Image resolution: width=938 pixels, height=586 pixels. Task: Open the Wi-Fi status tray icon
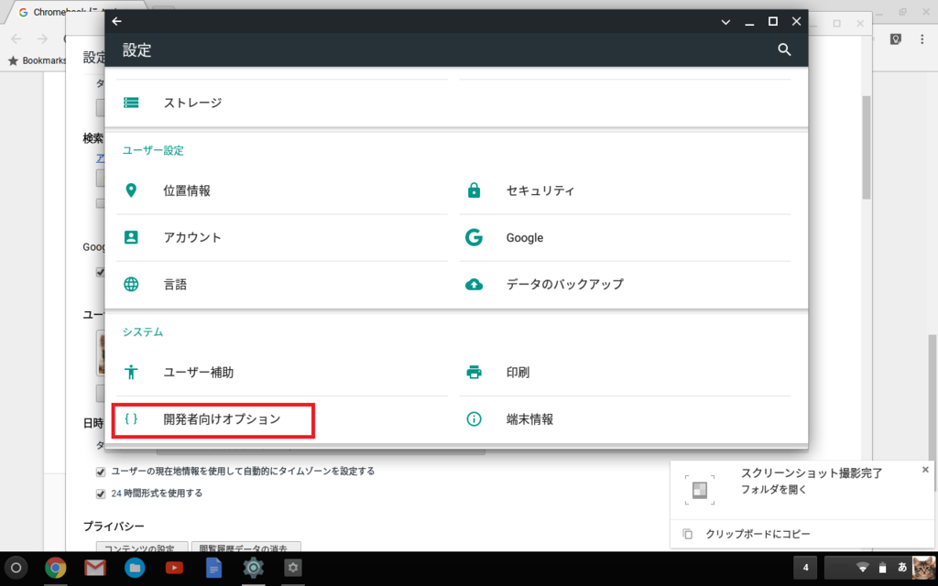[x=862, y=568]
